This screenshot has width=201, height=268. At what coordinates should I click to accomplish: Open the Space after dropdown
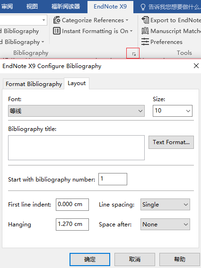point(165,224)
